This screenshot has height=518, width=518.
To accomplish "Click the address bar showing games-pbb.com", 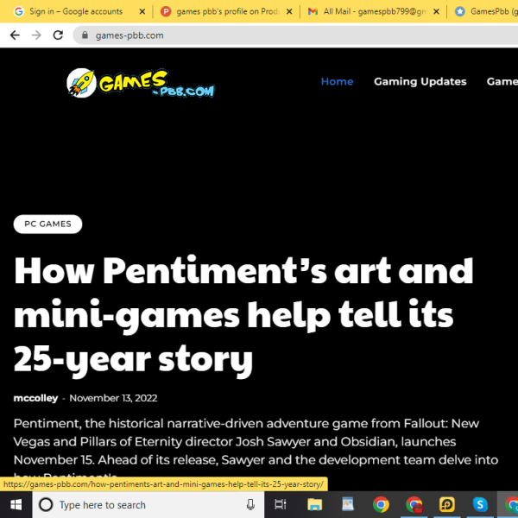I will [259, 35].
